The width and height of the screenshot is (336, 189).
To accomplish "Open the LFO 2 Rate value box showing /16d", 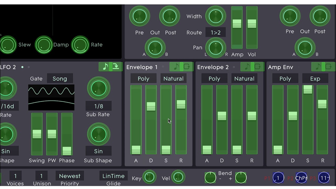I will pos(9,106).
